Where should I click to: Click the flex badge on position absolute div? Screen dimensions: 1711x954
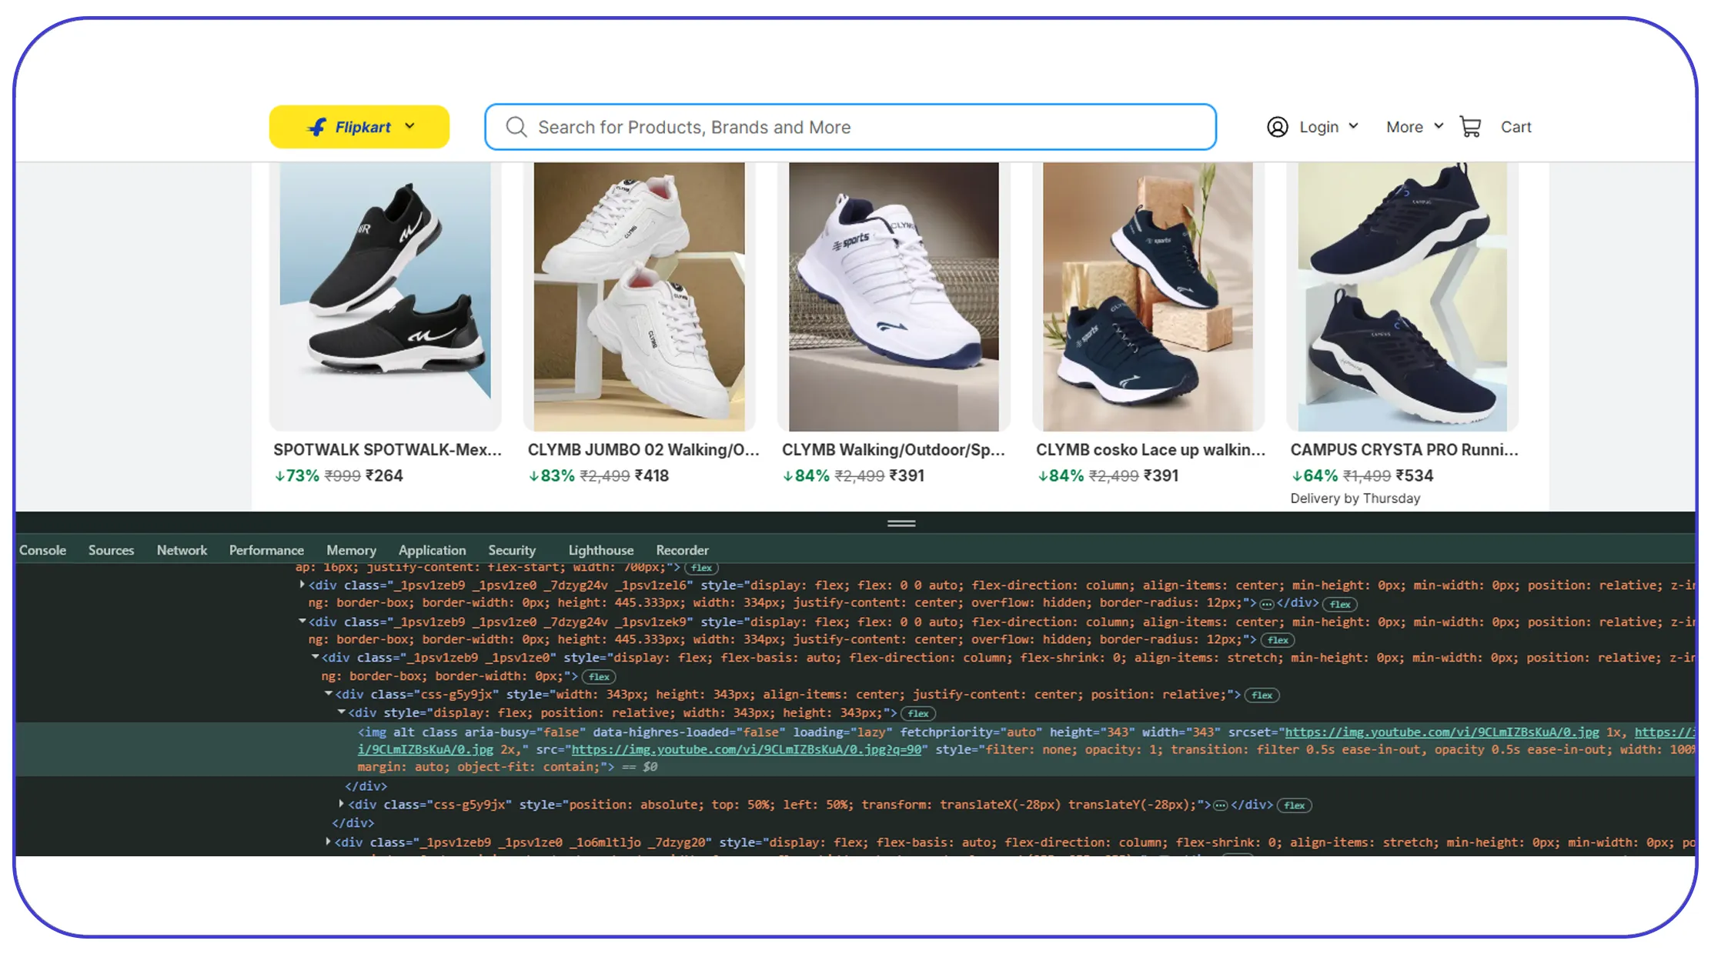click(1295, 806)
